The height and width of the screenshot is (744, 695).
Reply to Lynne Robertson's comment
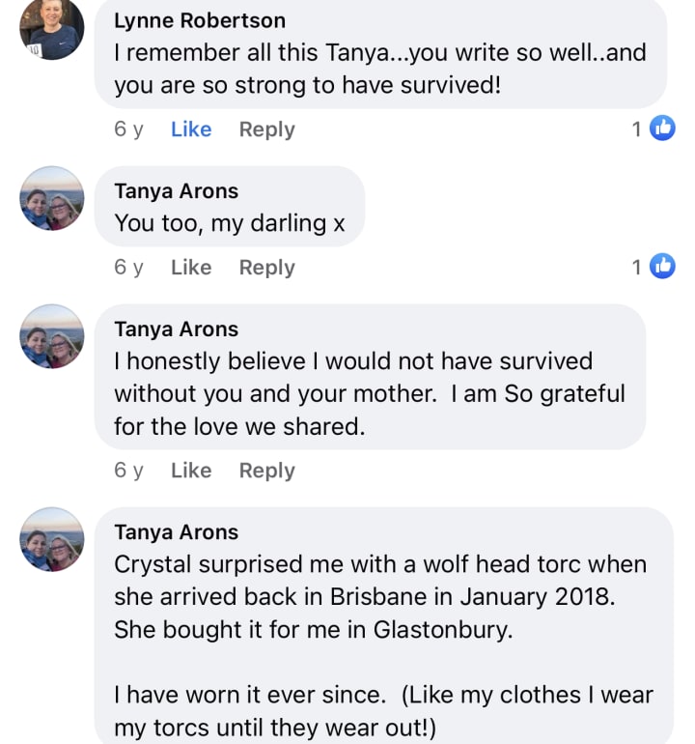click(x=267, y=129)
